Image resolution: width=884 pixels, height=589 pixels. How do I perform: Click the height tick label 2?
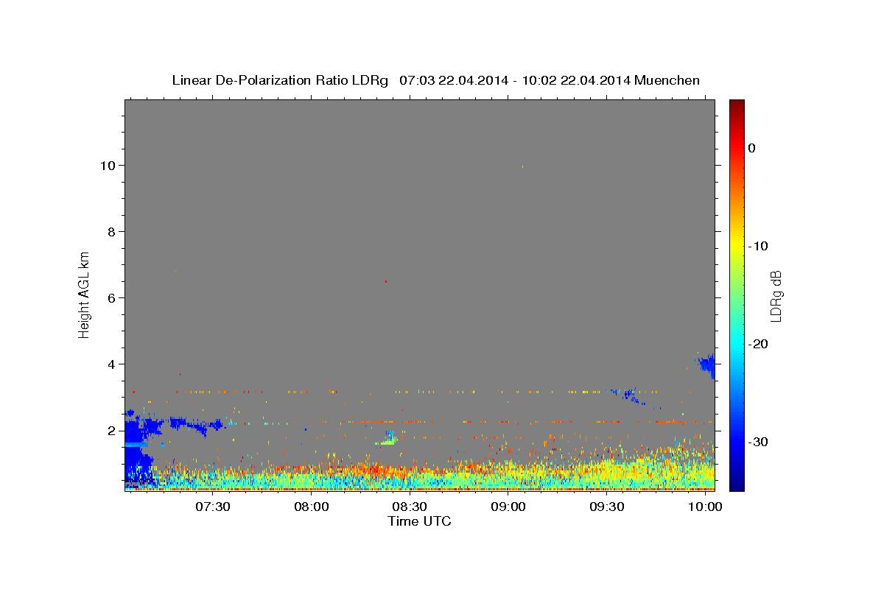113,431
